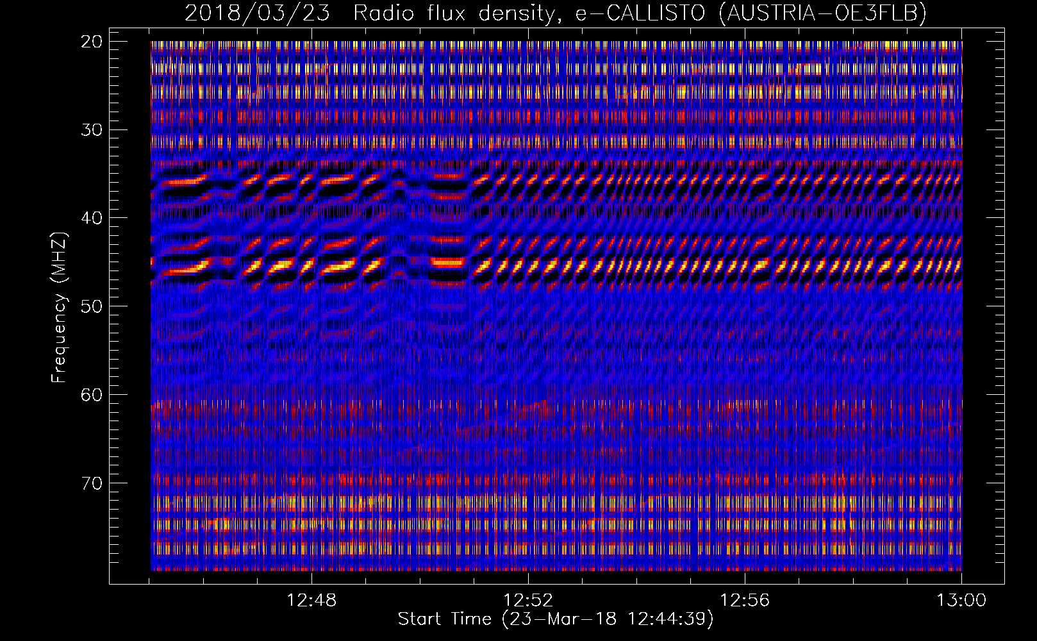This screenshot has width=1037, height=641.
Task: Select the 40 frequency tick label
Action: pyautogui.click(x=92, y=218)
